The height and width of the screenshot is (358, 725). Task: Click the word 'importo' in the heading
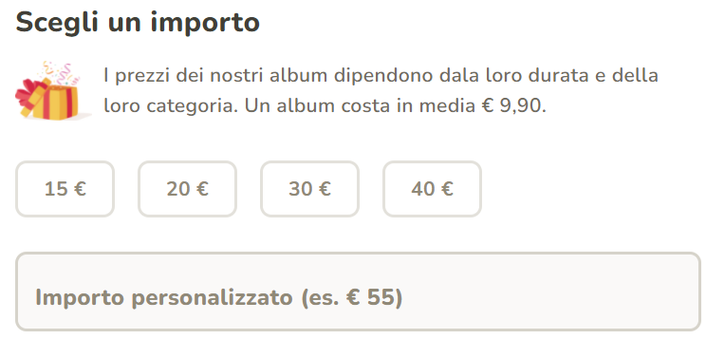205,24
